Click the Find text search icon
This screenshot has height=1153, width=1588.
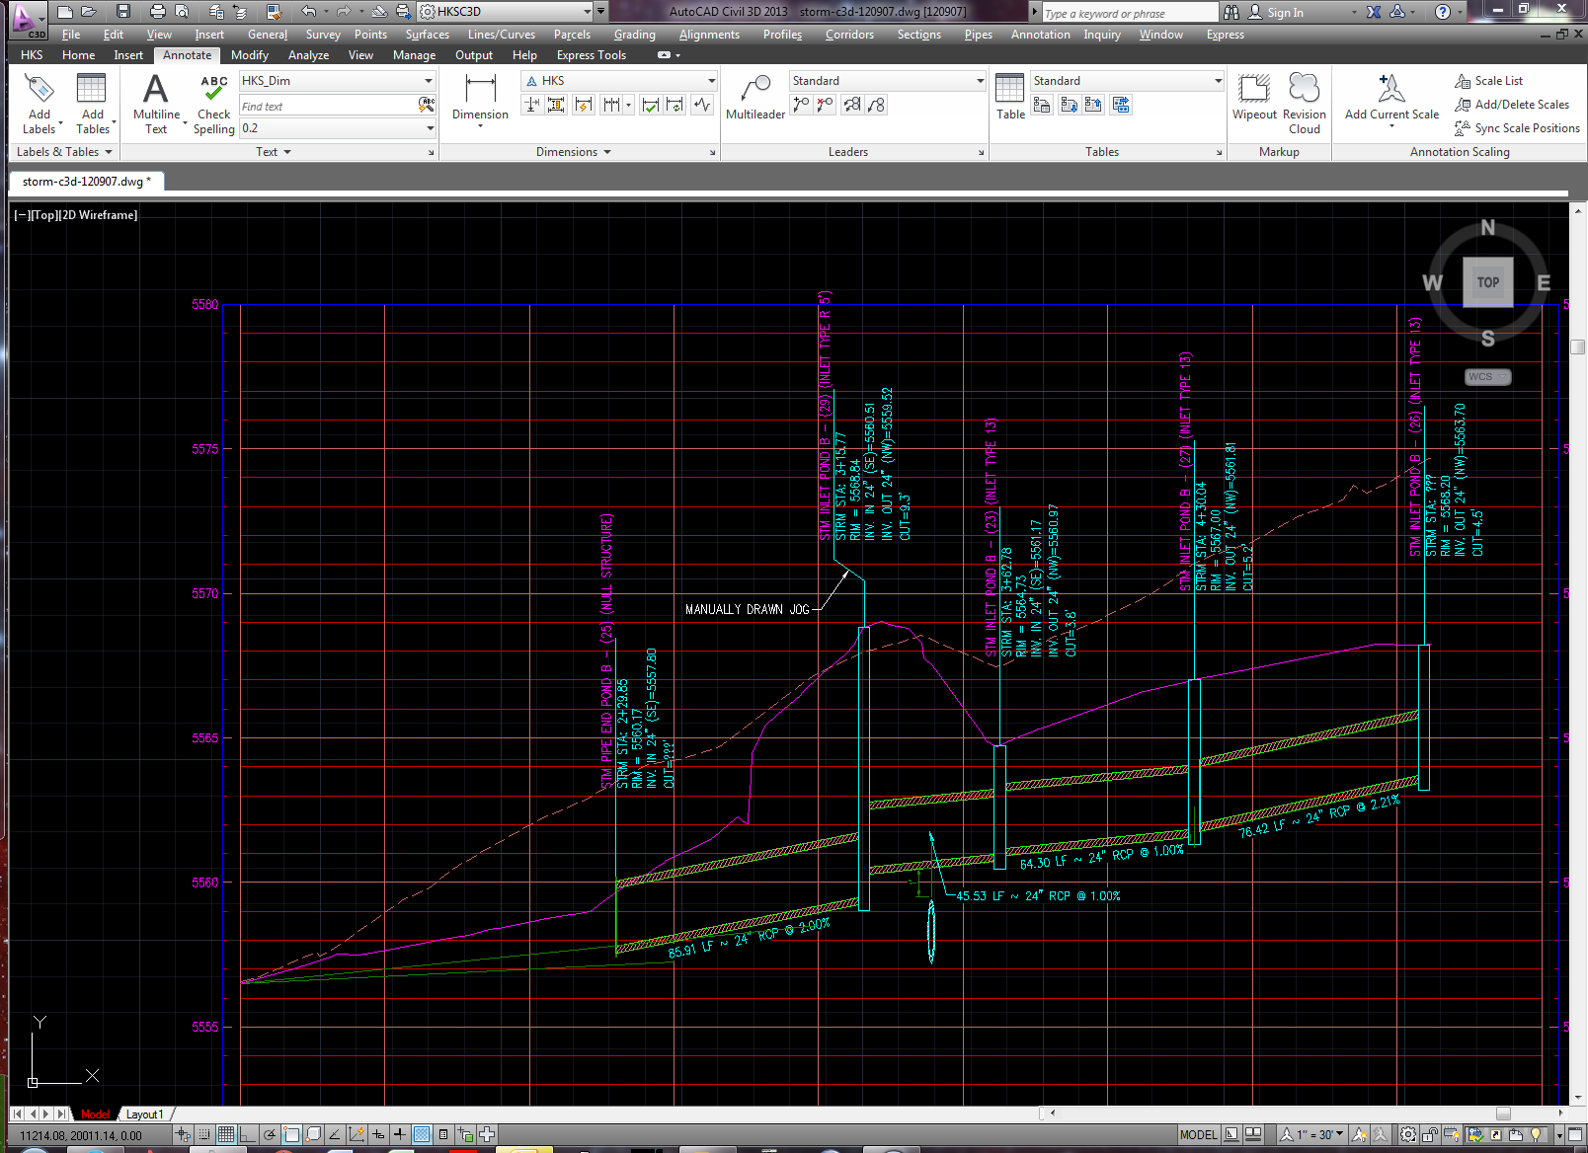point(426,105)
